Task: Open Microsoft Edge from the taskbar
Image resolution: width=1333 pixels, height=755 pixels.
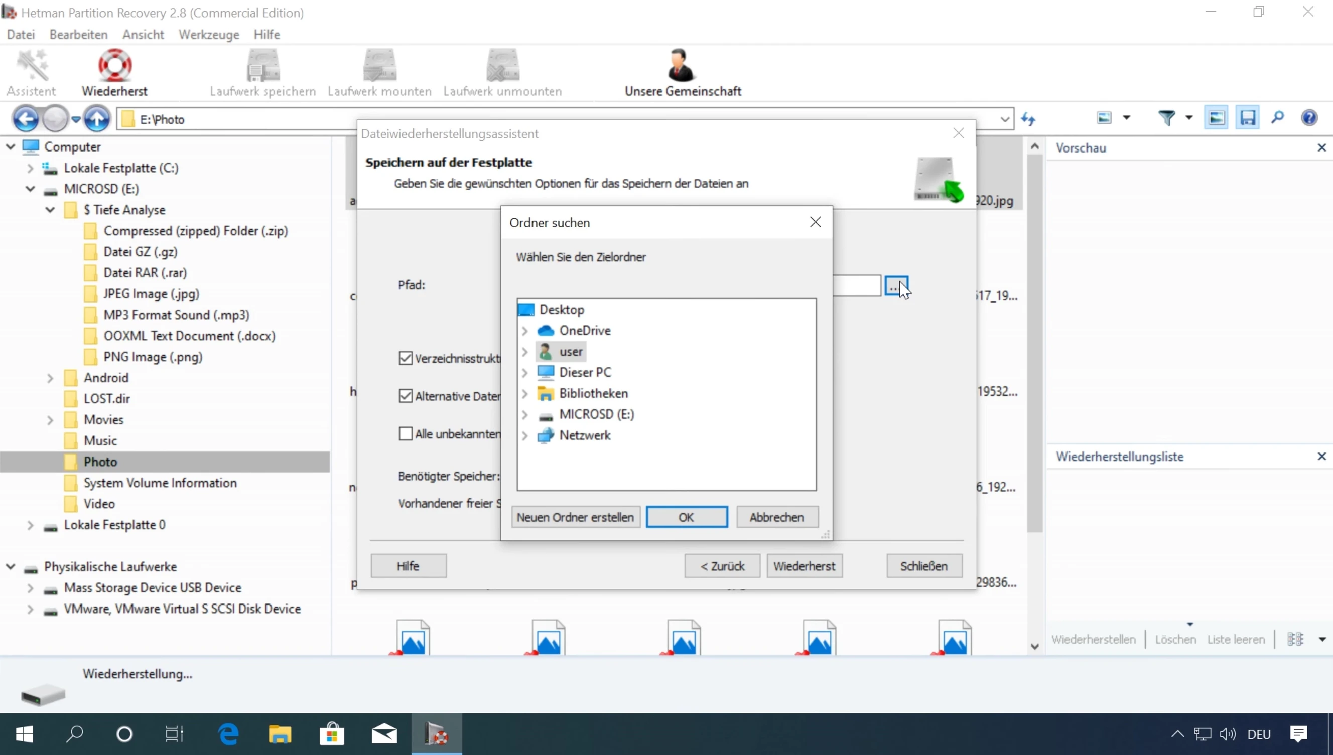Action: [x=228, y=734]
